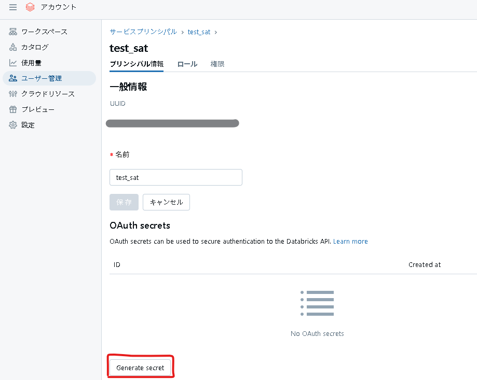
Task: Click the 使用量 chart icon
Action: click(13, 63)
